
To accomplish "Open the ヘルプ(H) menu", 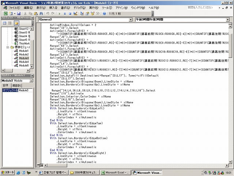I will [x=154, y=8].
